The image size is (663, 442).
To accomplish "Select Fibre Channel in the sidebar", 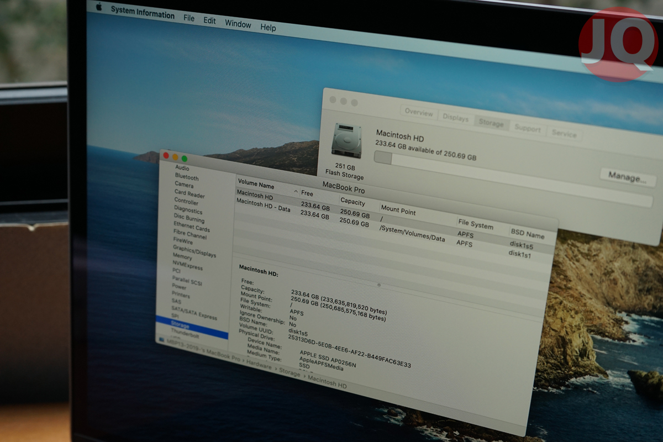I will click(x=190, y=235).
